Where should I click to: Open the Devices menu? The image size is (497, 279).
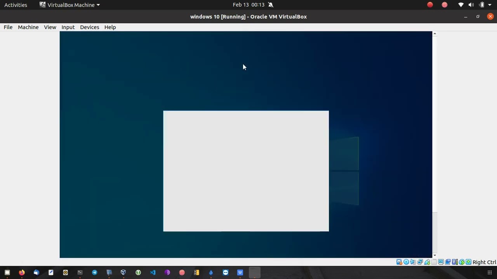pos(90,27)
